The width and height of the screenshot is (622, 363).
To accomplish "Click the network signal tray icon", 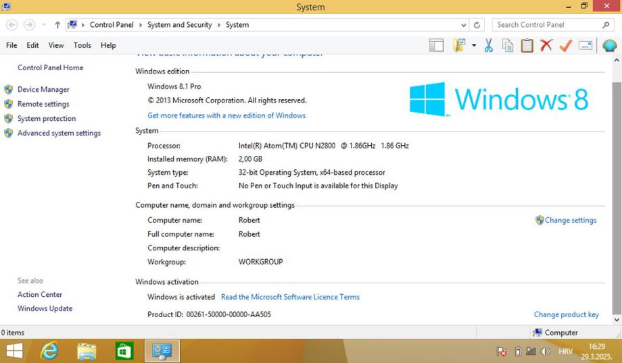I will coord(531,352).
